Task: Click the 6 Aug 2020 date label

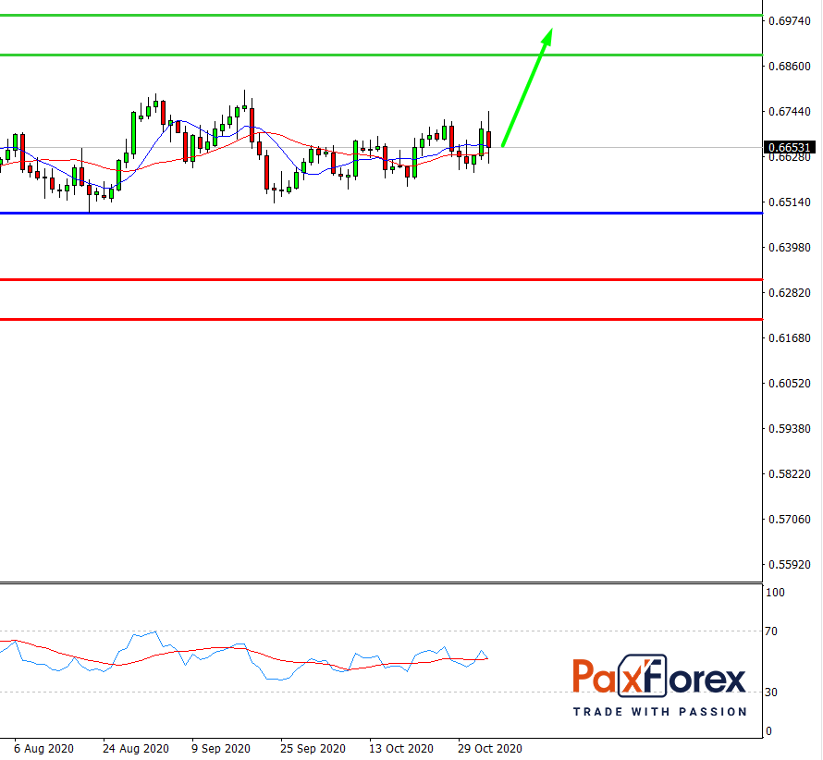Action: coord(43,749)
